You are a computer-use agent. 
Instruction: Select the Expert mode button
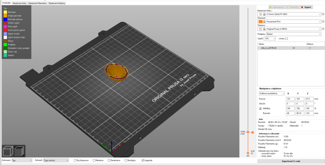click(306, 7)
